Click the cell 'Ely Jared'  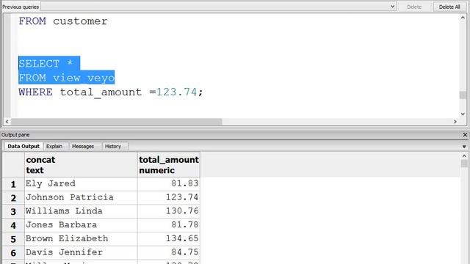click(81, 184)
